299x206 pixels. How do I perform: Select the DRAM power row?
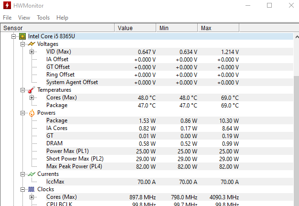pos(170,143)
